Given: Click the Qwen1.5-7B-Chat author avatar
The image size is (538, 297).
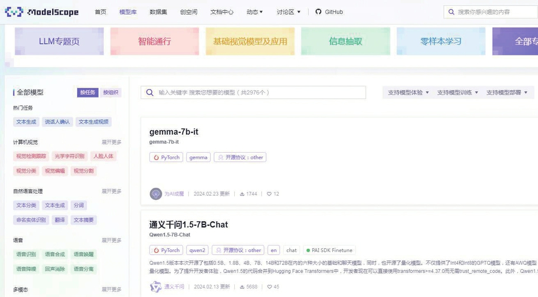Looking at the screenshot, I should coord(156,287).
